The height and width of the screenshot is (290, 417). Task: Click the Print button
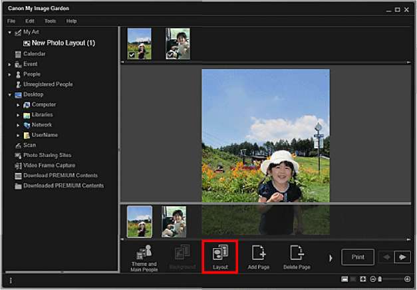pyautogui.click(x=358, y=257)
